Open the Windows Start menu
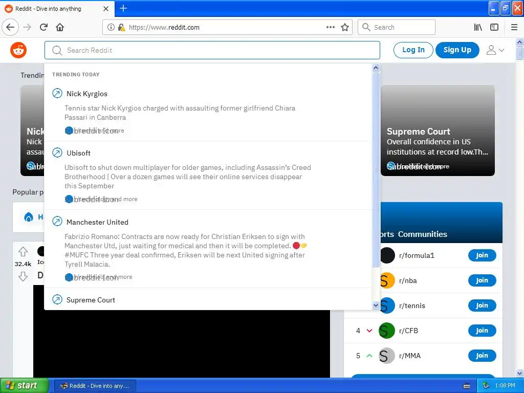The width and height of the screenshot is (524, 393). pos(24,386)
